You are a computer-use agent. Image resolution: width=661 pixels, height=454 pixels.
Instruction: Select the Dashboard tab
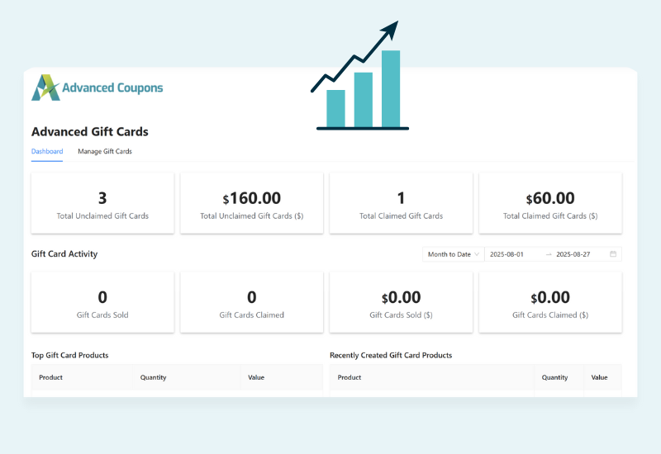click(47, 152)
